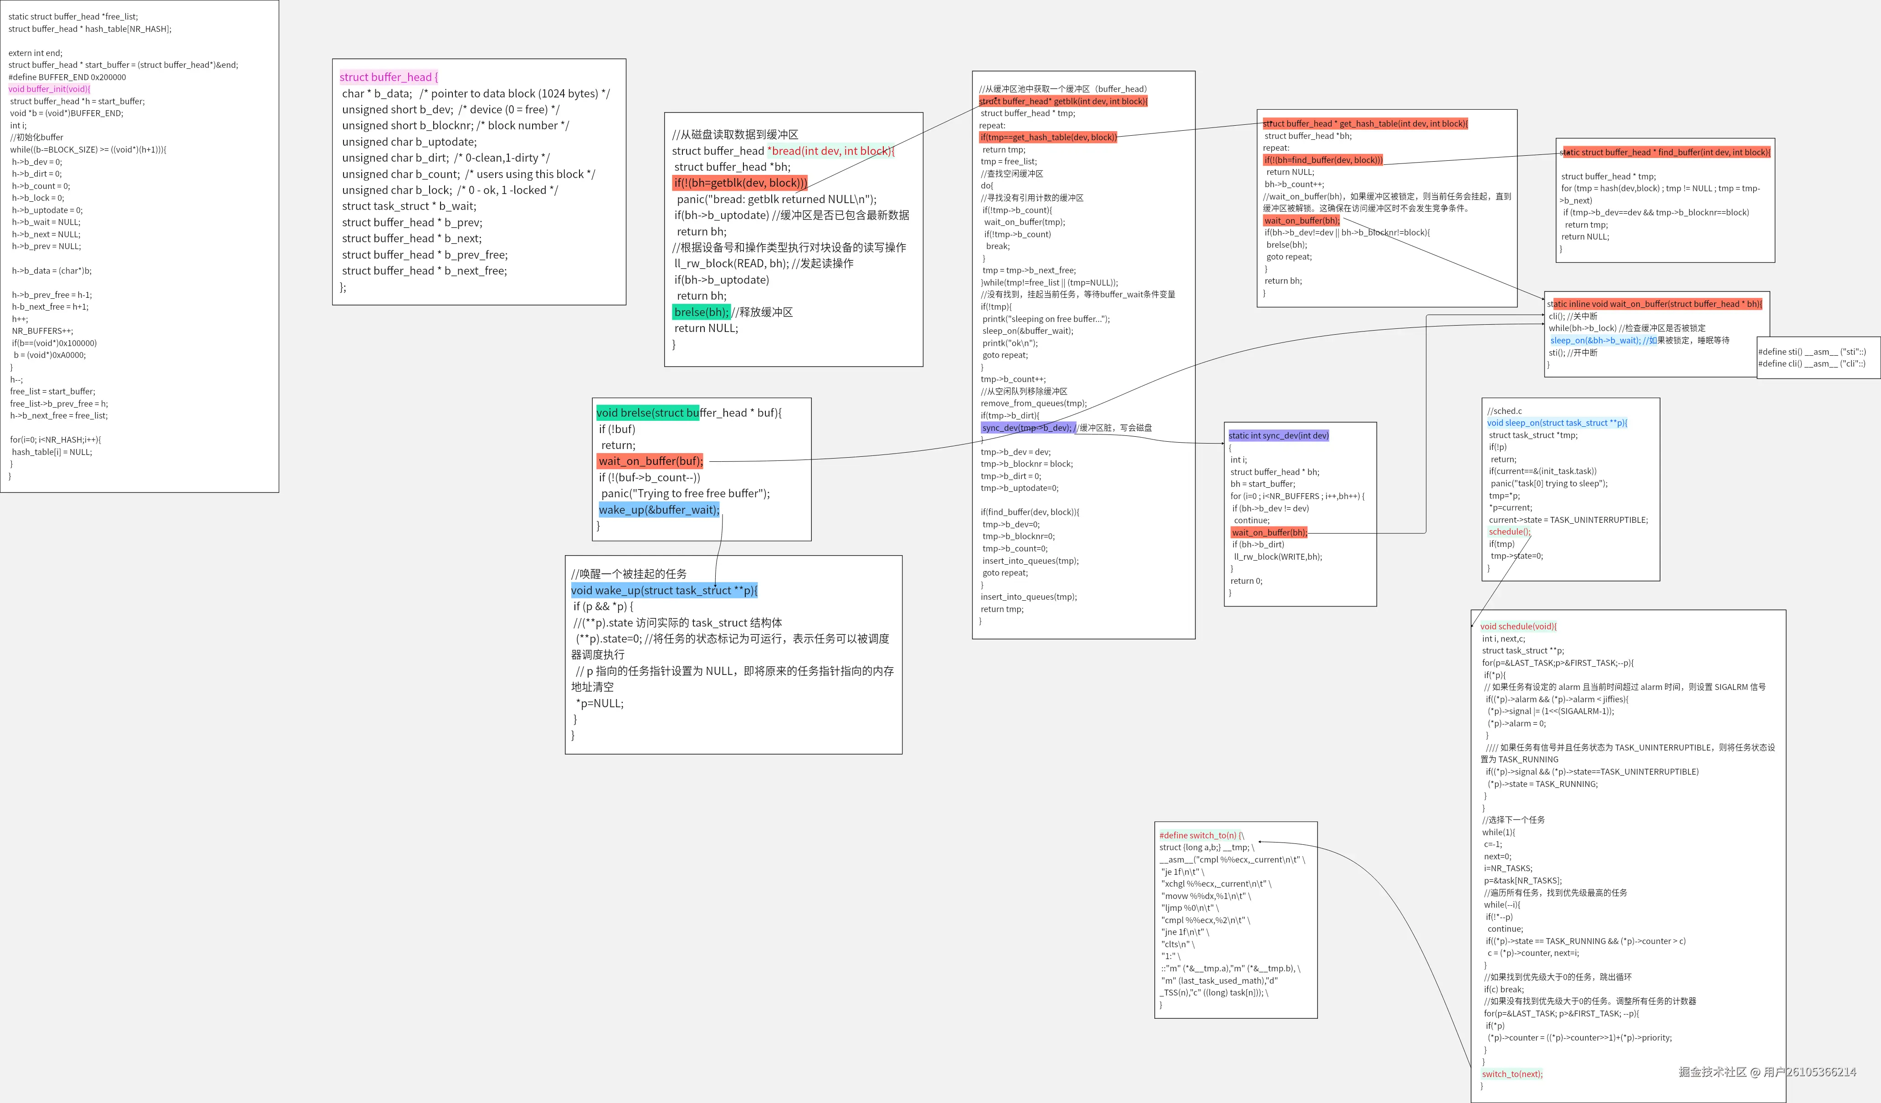
Task: Click the red 'wait_on_buffer(buf);' line
Action: (649, 461)
